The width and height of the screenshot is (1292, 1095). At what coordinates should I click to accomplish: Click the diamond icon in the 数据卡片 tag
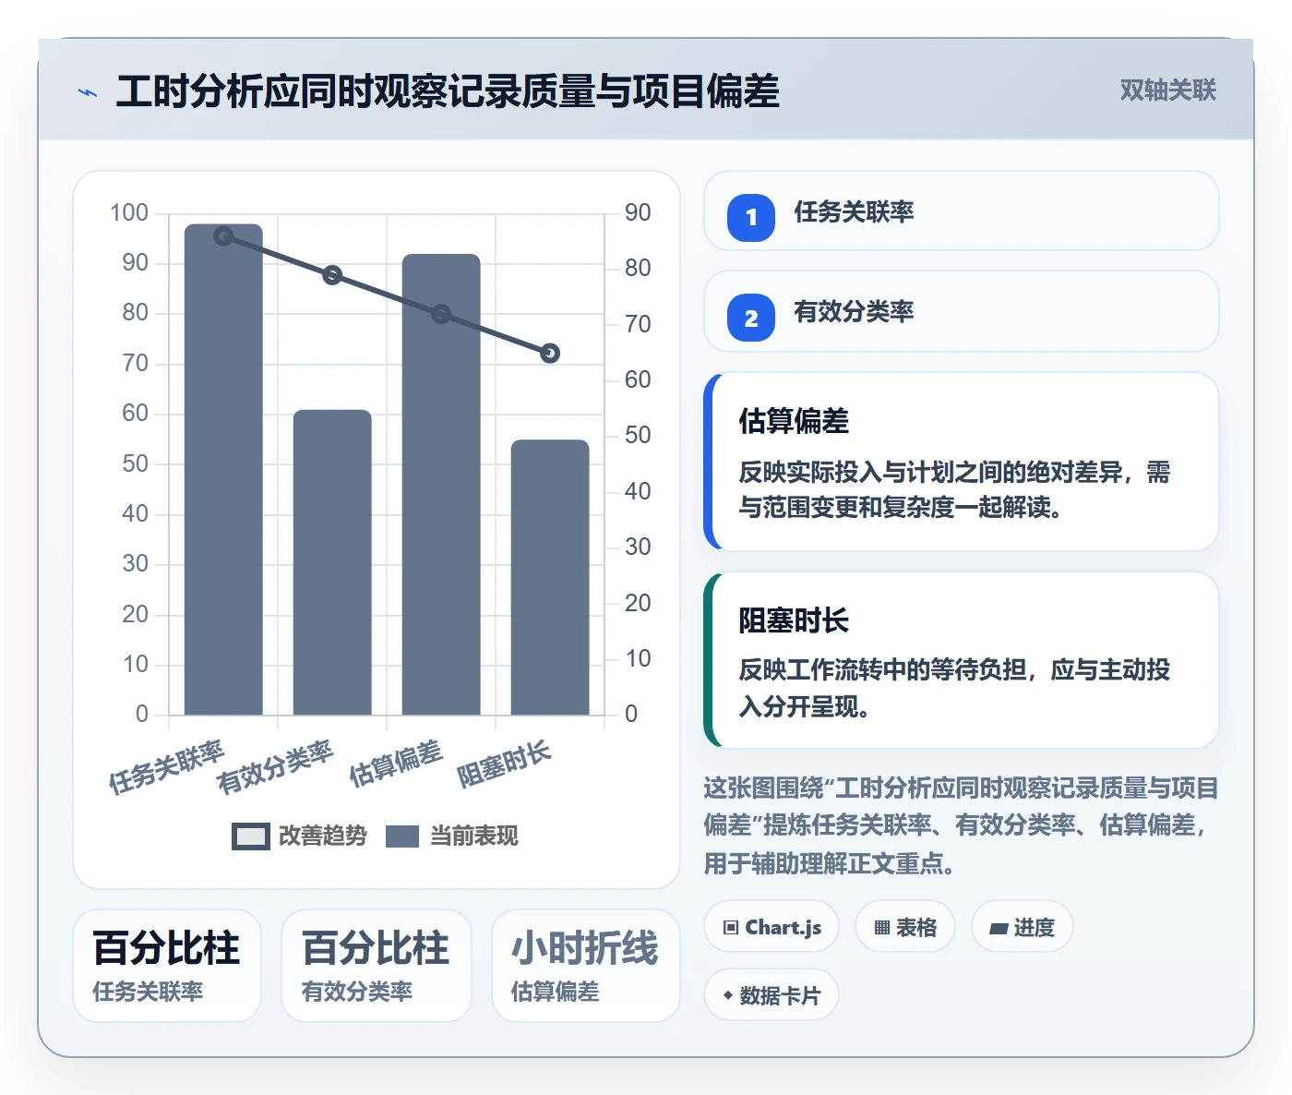click(728, 995)
